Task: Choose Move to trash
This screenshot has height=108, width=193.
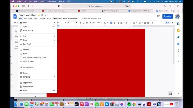Action: point(38,61)
